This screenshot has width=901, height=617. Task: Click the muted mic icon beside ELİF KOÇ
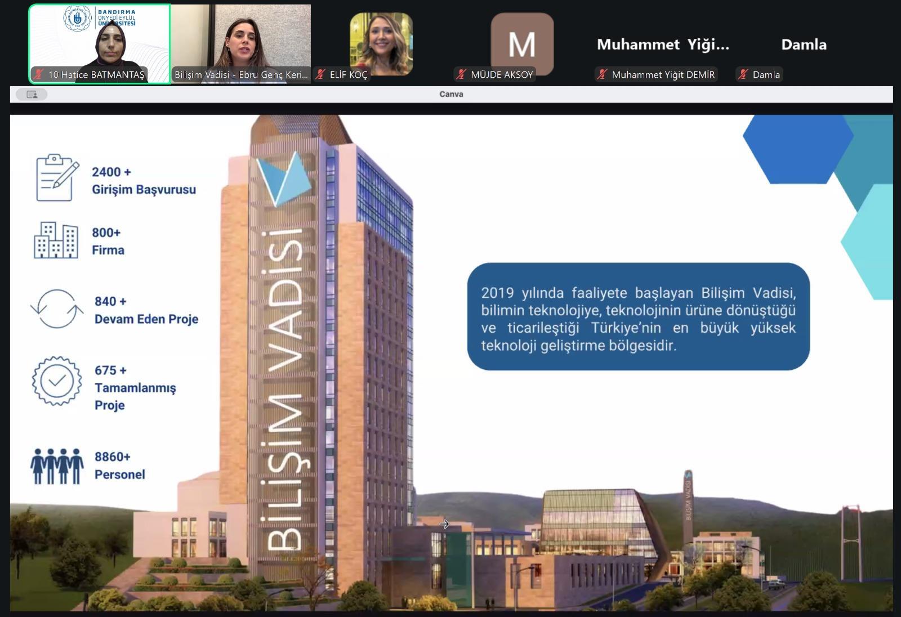(x=320, y=74)
